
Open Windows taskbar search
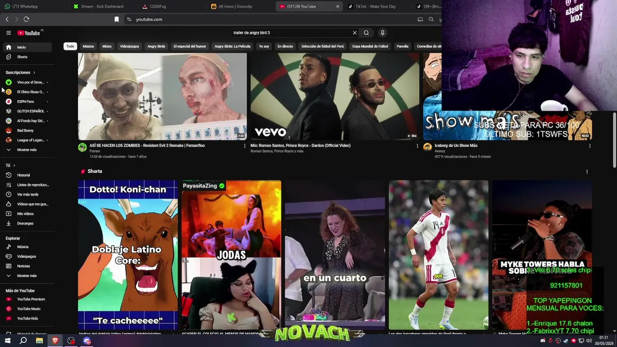(23, 341)
